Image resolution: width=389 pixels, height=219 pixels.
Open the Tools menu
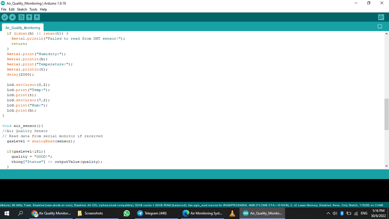point(33,9)
